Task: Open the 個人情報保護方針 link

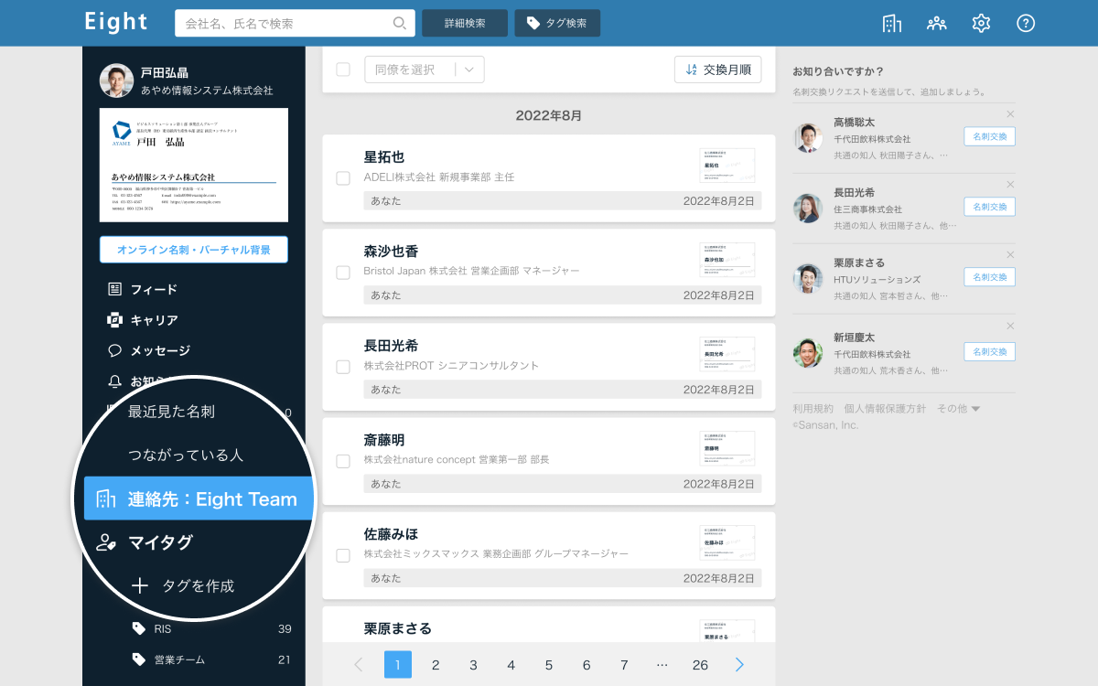Action: [885, 409]
